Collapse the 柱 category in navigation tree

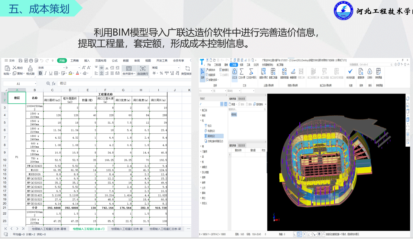tap(201, 120)
